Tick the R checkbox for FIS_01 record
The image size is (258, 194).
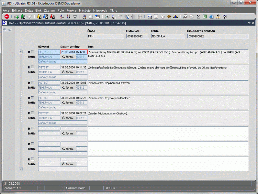32,52
